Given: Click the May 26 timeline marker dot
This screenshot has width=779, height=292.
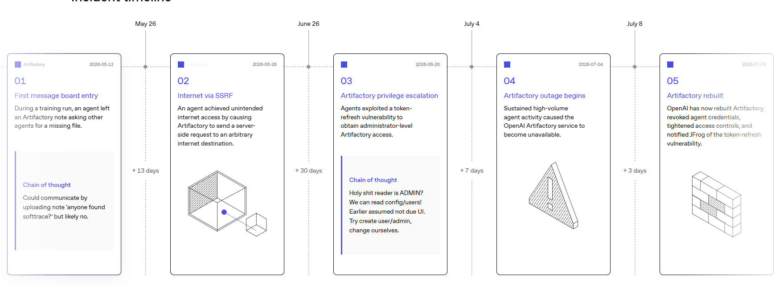Looking at the screenshot, I should 145,67.
